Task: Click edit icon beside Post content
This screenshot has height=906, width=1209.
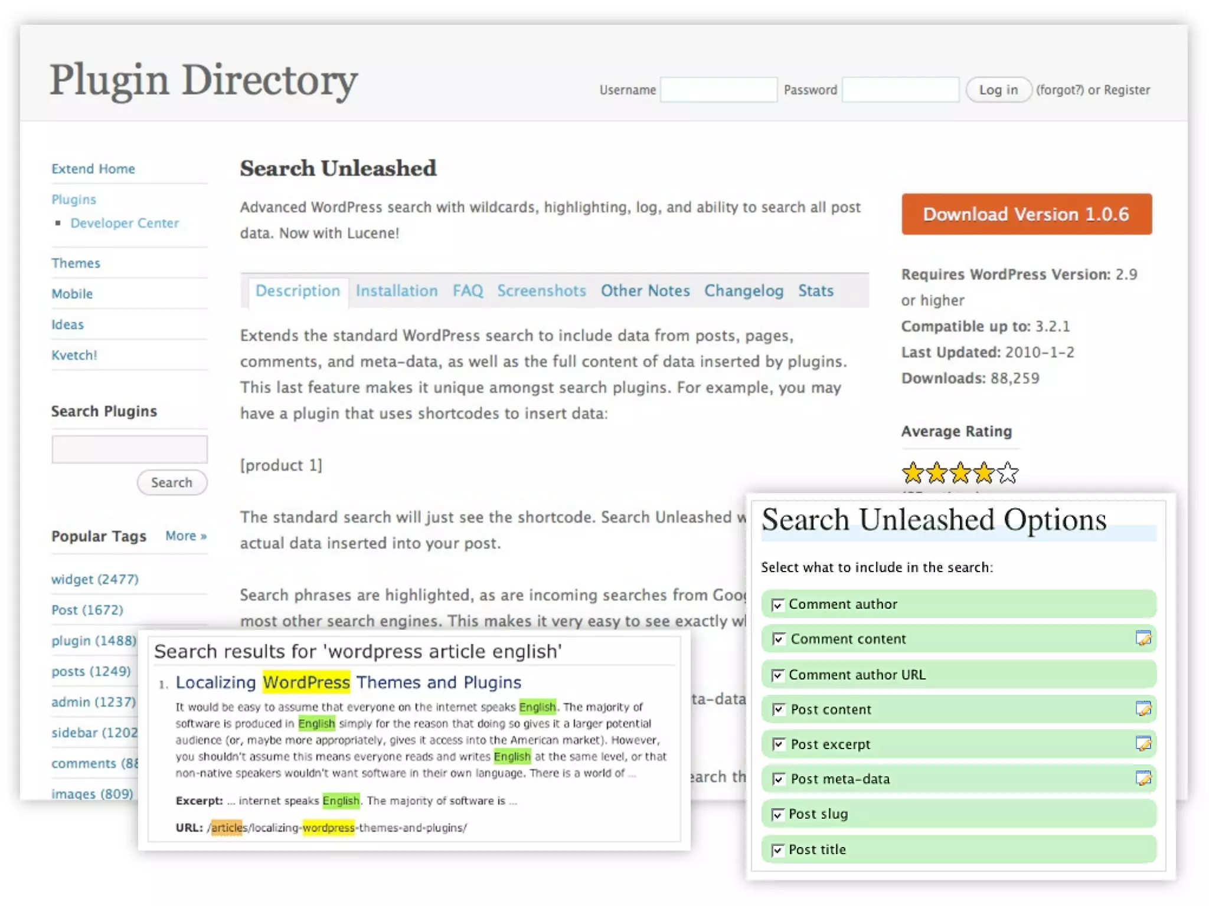Action: (1143, 708)
